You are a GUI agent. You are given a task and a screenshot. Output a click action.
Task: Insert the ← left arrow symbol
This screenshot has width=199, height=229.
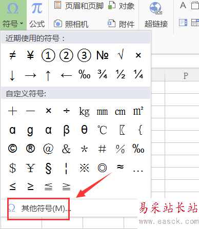point(66,75)
